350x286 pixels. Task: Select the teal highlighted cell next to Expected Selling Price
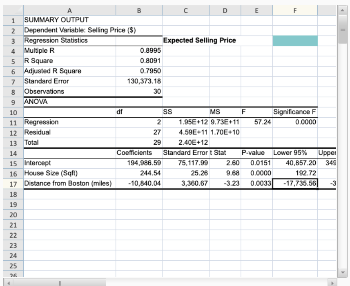(x=295, y=40)
